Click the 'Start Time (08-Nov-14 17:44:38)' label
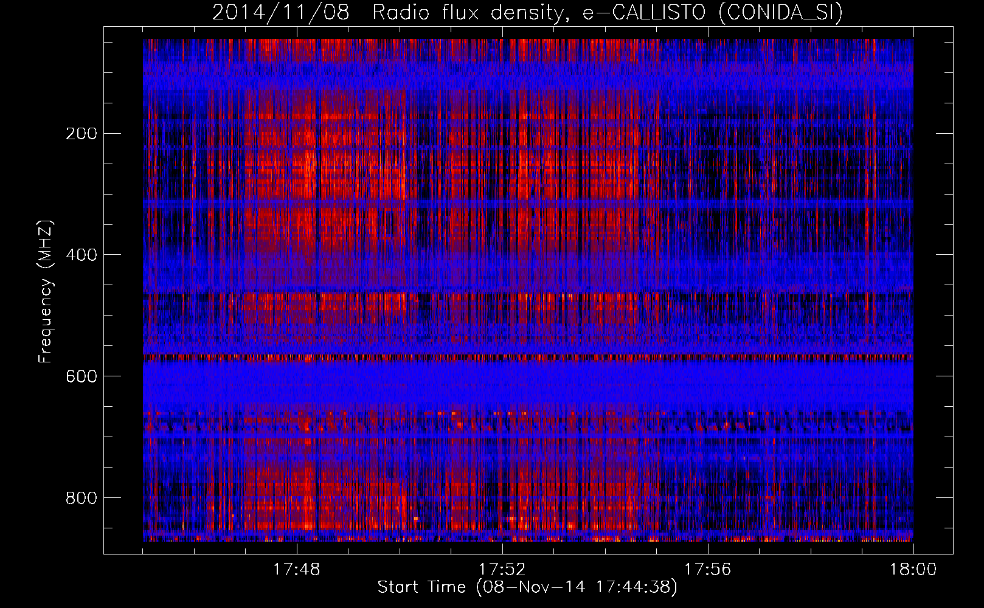 (527, 587)
